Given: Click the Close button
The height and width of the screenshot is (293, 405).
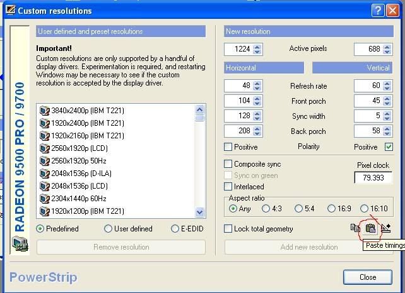Looking at the screenshot, I should coord(368,277).
